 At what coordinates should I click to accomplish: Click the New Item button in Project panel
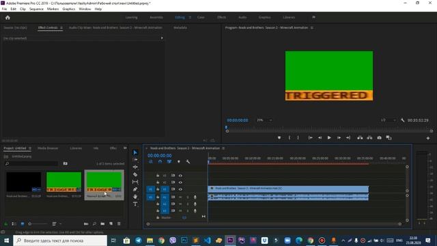pos(111,223)
